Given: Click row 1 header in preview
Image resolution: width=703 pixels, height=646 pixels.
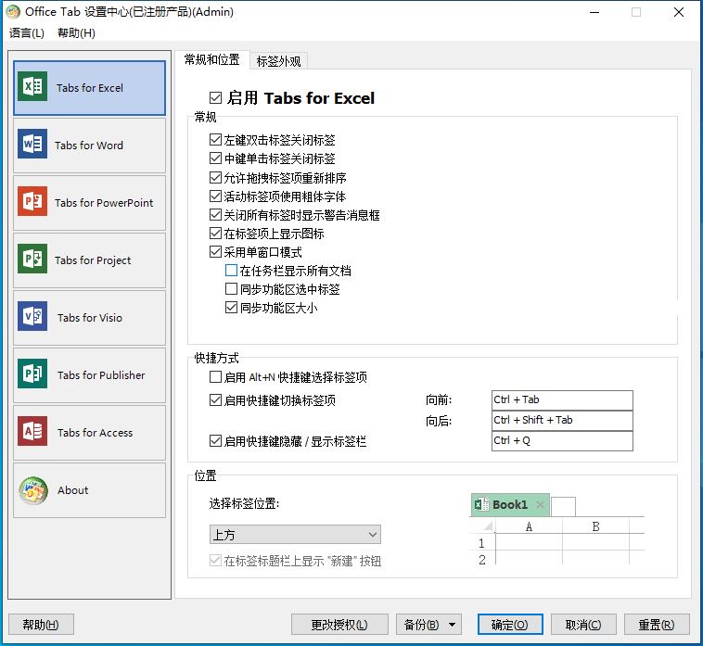Looking at the screenshot, I should (482, 543).
